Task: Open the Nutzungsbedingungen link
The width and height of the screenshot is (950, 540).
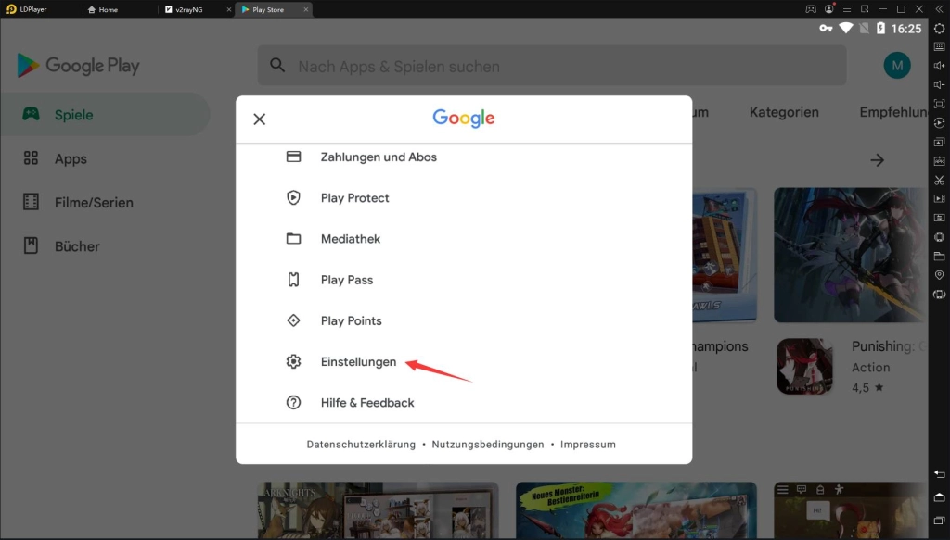Action: coord(488,445)
